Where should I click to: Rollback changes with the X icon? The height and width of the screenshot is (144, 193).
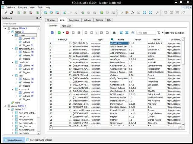click(x=79, y=33)
